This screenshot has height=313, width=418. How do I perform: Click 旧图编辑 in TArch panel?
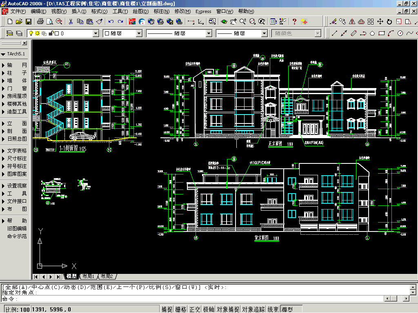[17, 228]
